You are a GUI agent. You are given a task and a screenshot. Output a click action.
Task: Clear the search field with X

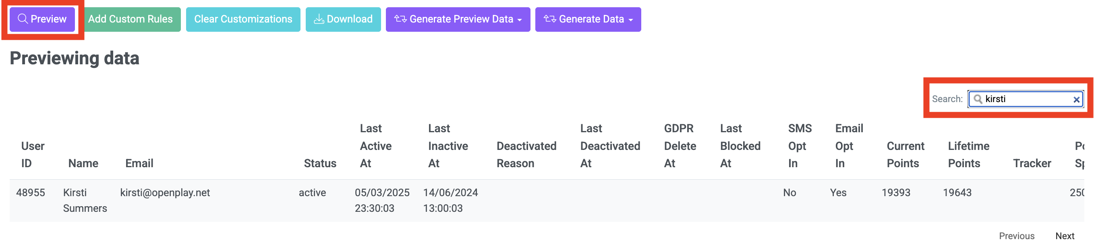point(1077,100)
